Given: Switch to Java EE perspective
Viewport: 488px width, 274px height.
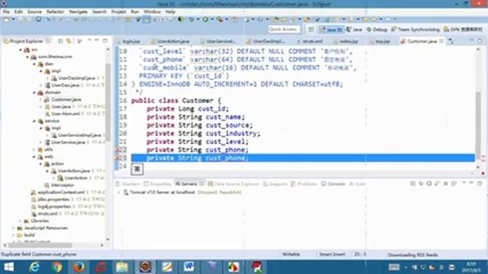Looking at the screenshot, I should [332, 30].
